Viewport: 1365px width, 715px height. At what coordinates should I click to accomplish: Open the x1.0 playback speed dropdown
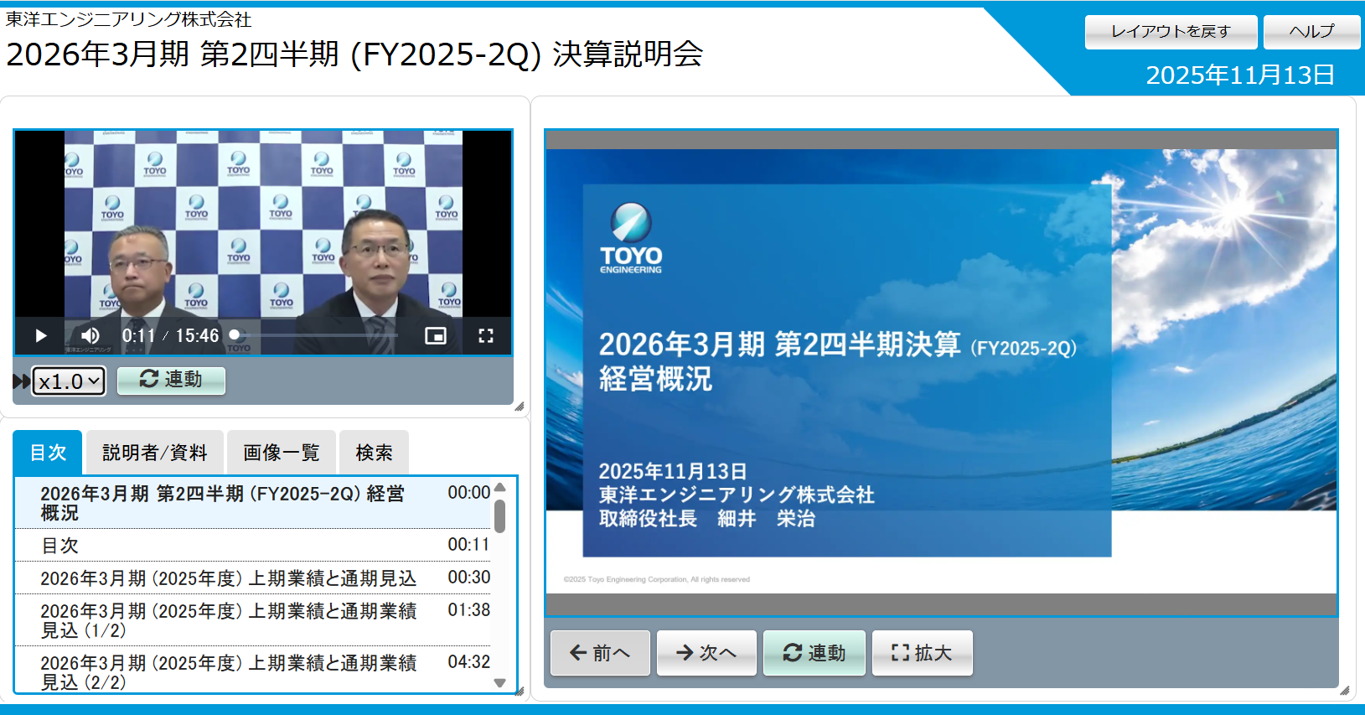coord(69,381)
